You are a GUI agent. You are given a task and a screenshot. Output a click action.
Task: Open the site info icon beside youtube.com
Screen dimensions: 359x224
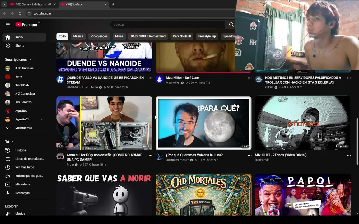29,13
